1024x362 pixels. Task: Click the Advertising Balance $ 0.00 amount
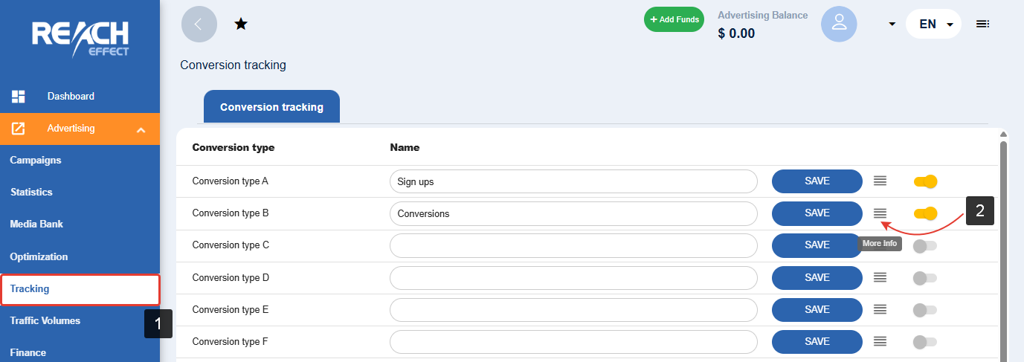click(x=736, y=33)
